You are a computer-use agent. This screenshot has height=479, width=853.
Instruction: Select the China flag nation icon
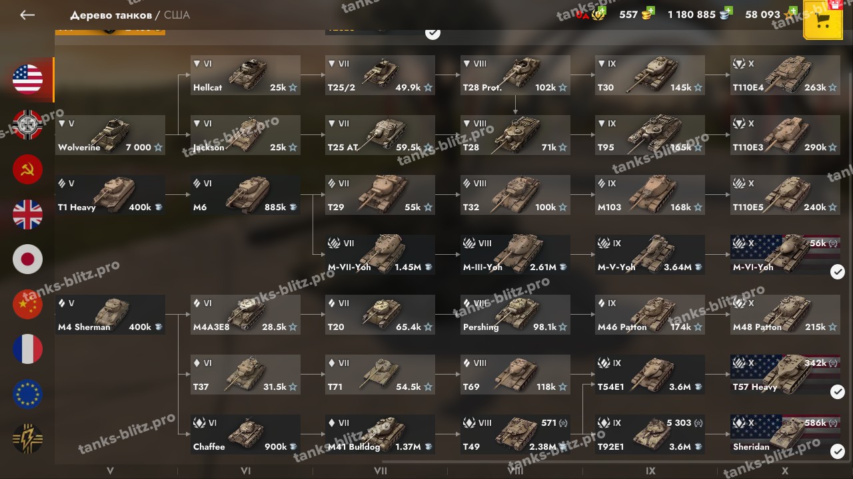pos(27,305)
